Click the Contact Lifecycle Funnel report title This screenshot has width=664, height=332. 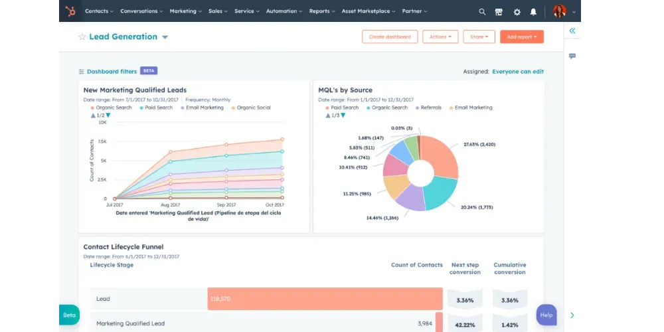click(124, 247)
